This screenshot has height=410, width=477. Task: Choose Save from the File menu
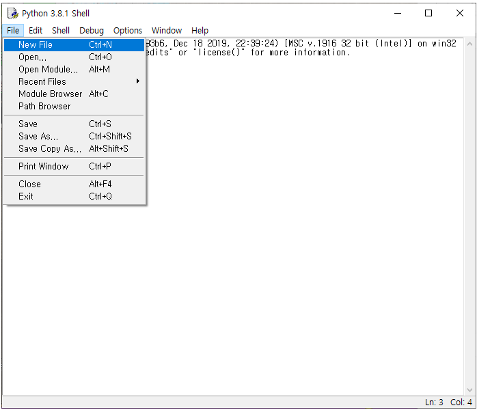pos(74,124)
